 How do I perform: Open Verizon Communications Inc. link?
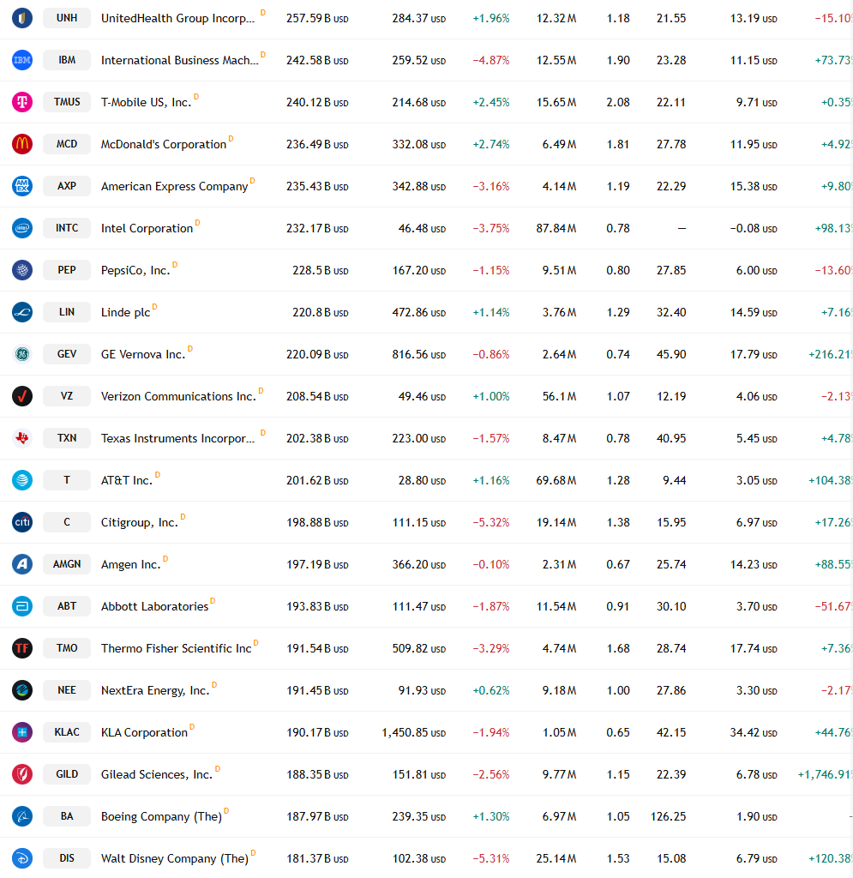[178, 396]
